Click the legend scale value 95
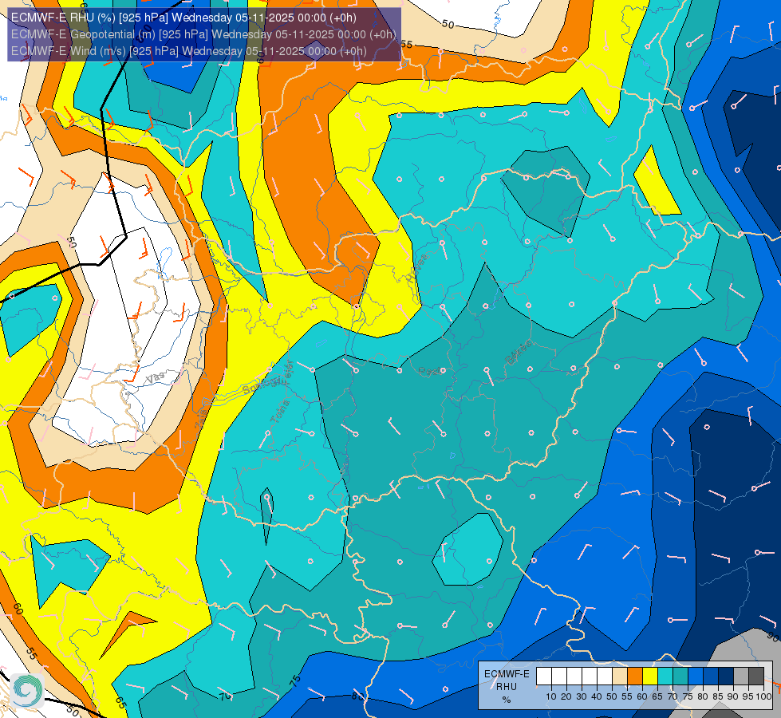The image size is (781, 718). point(748,696)
